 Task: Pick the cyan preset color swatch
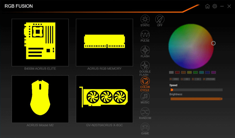201,72
